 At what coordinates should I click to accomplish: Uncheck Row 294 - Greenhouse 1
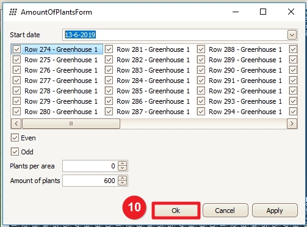click(201, 112)
